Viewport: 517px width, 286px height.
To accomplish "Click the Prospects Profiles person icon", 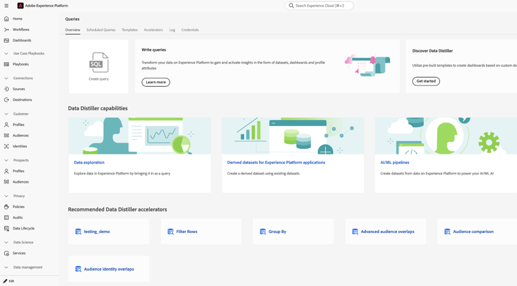I will 6,171.
